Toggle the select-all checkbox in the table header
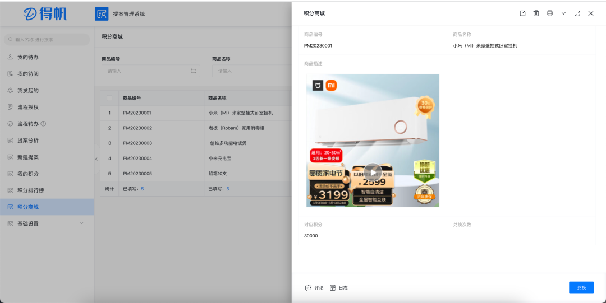The height and width of the screenshot is (303, 606). (x=109, y=98)
